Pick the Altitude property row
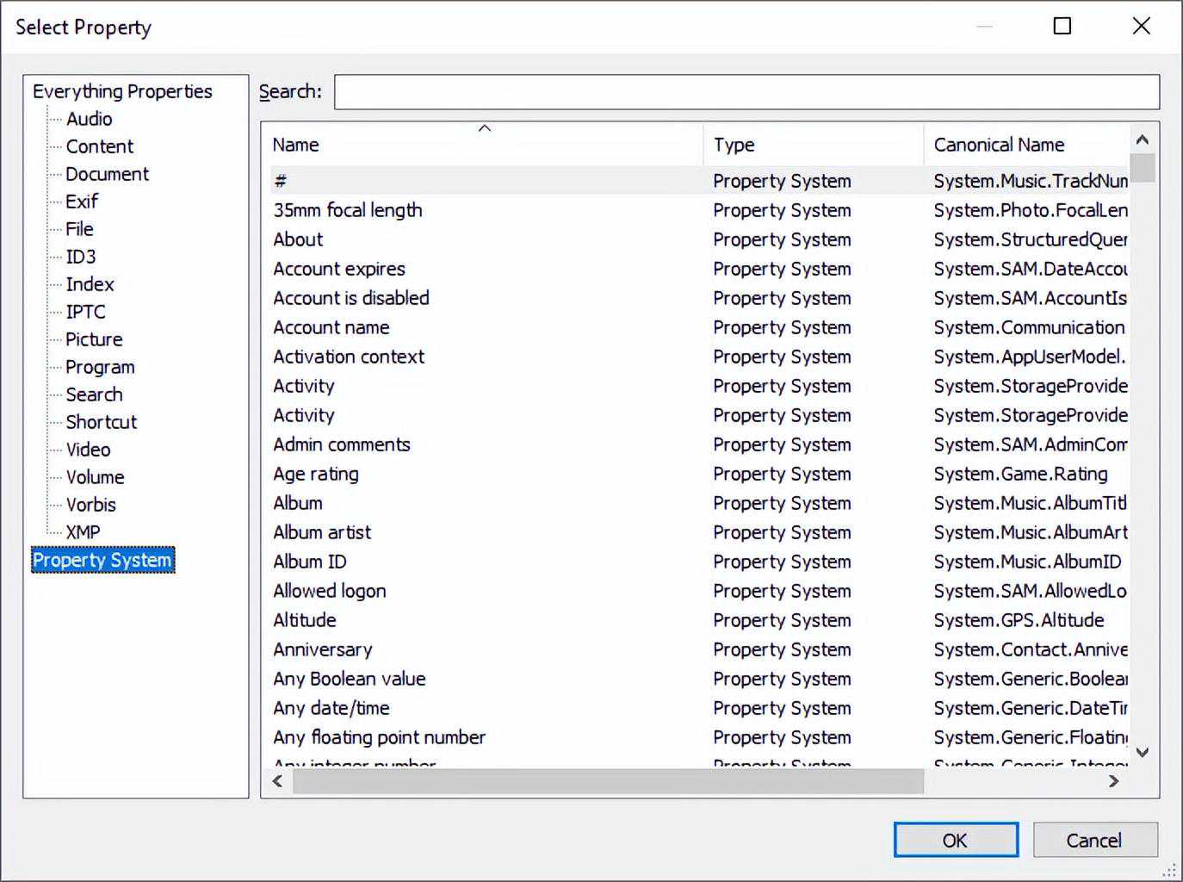This screenshot has width=1183, height=882. (x=305, y=620)
